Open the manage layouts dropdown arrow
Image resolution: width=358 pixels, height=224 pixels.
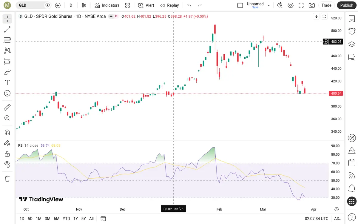269,5
